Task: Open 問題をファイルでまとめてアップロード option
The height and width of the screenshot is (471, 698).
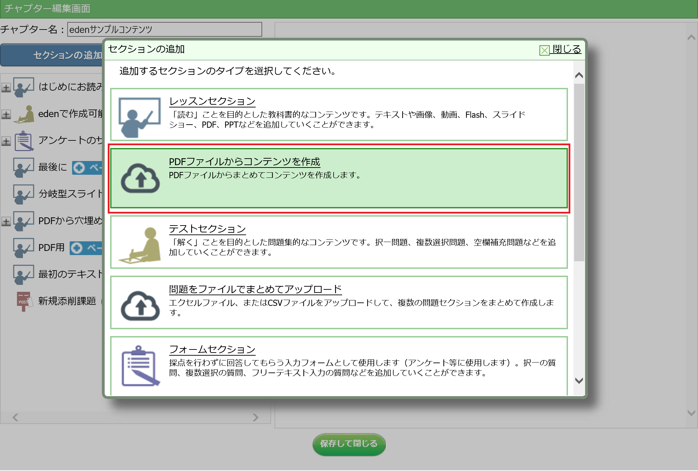Action: 255,289
